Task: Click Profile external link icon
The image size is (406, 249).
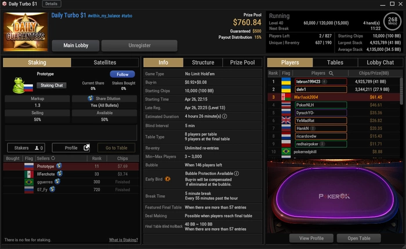Action: [86, 148]
